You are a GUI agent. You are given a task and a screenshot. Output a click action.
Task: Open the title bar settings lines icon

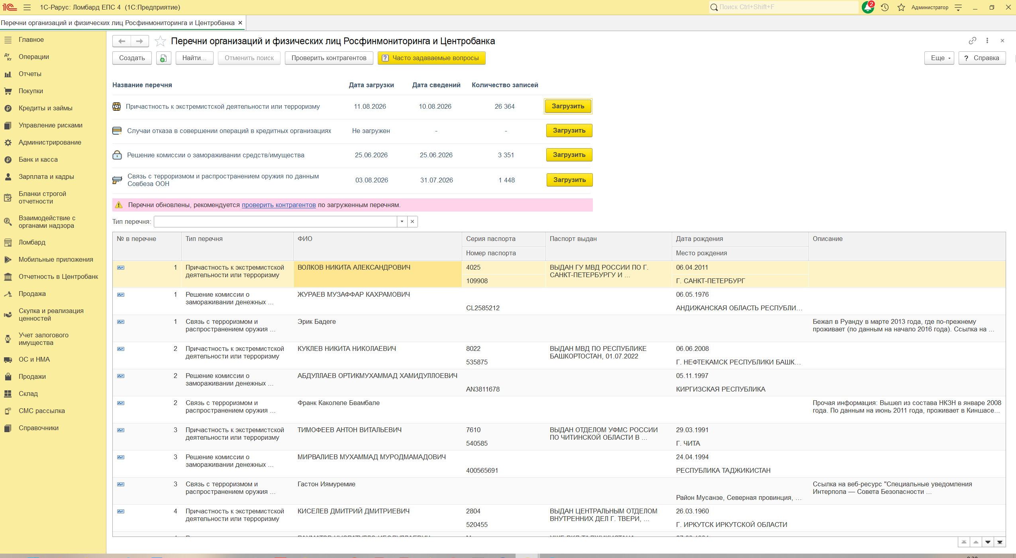pos(958,7)
